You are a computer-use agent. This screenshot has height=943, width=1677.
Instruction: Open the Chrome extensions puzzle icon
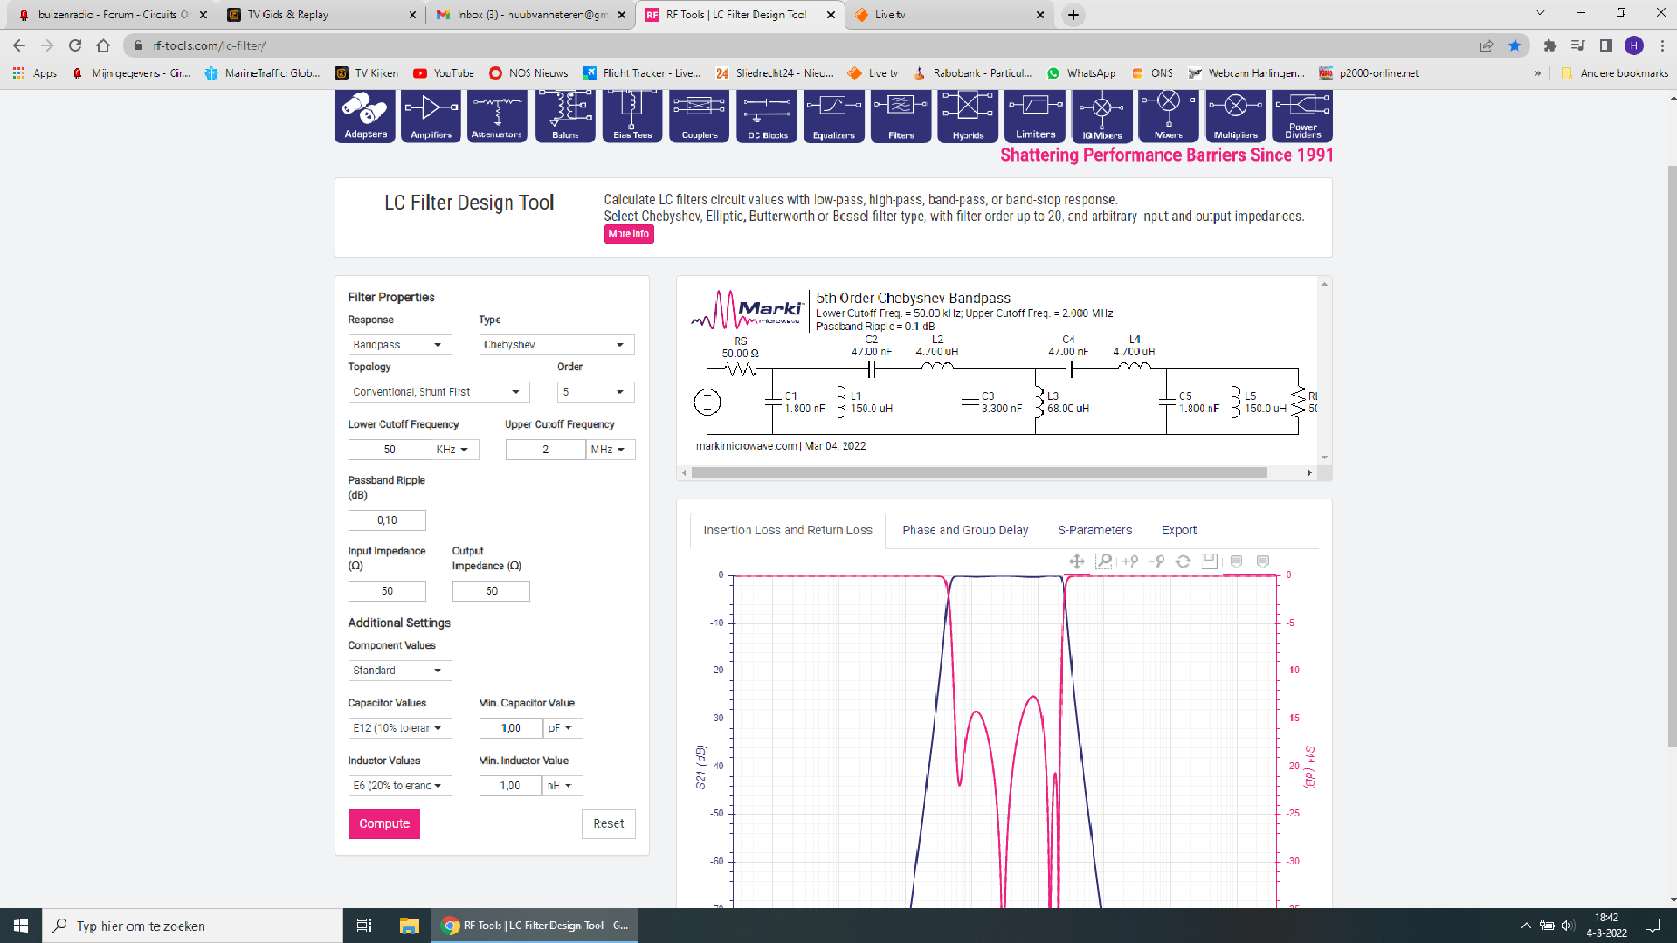tap(1550, 45)
